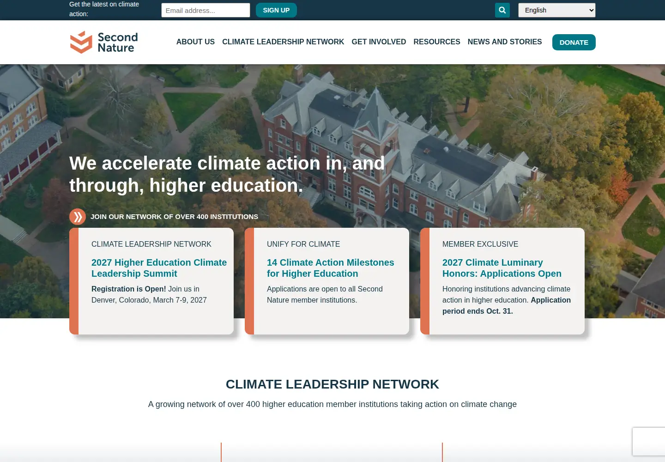
Task: Click the section heading 'CLIMATE LEADERSHIP NETWORK'
Action: [332, 384]
